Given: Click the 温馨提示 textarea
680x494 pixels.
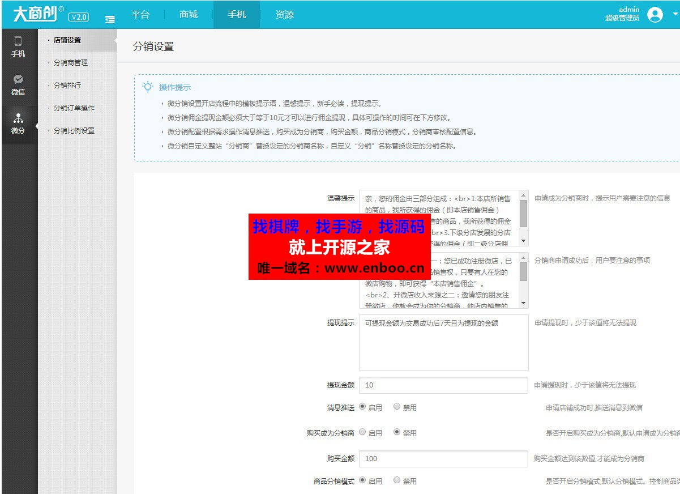Looking at the screenshot, I should [443, 218].
